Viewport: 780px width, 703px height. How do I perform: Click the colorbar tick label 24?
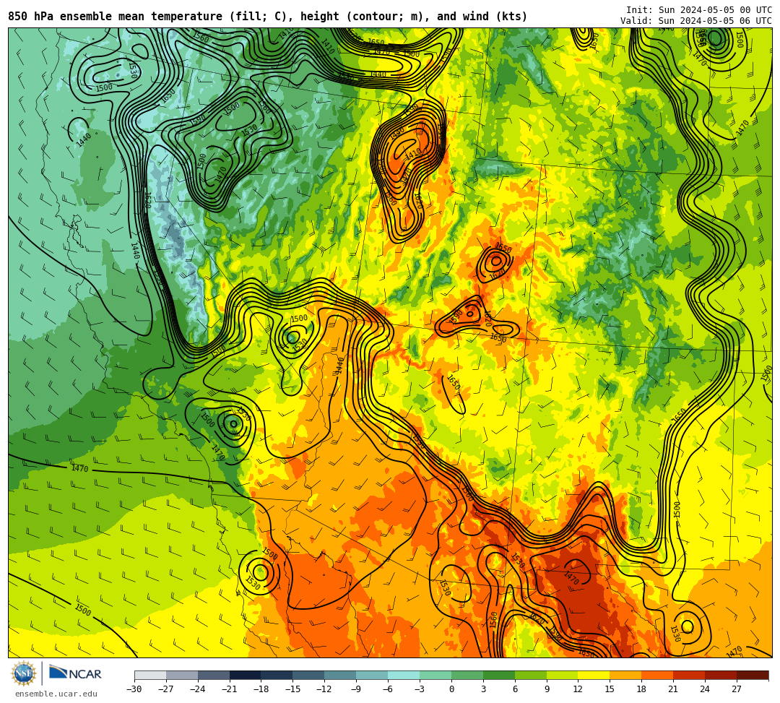(x=706, y=689)
